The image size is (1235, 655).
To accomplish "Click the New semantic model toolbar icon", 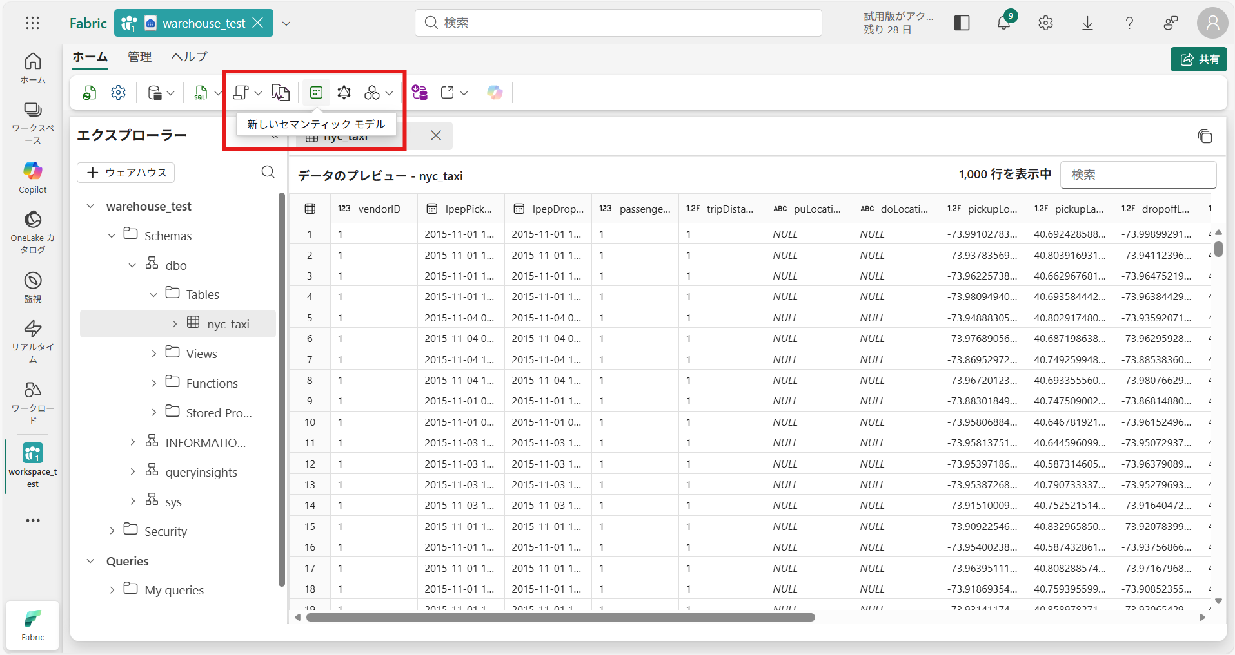I will tap(316, 93).
